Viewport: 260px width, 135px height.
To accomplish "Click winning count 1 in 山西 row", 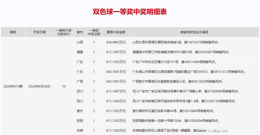I will [94, 42].
